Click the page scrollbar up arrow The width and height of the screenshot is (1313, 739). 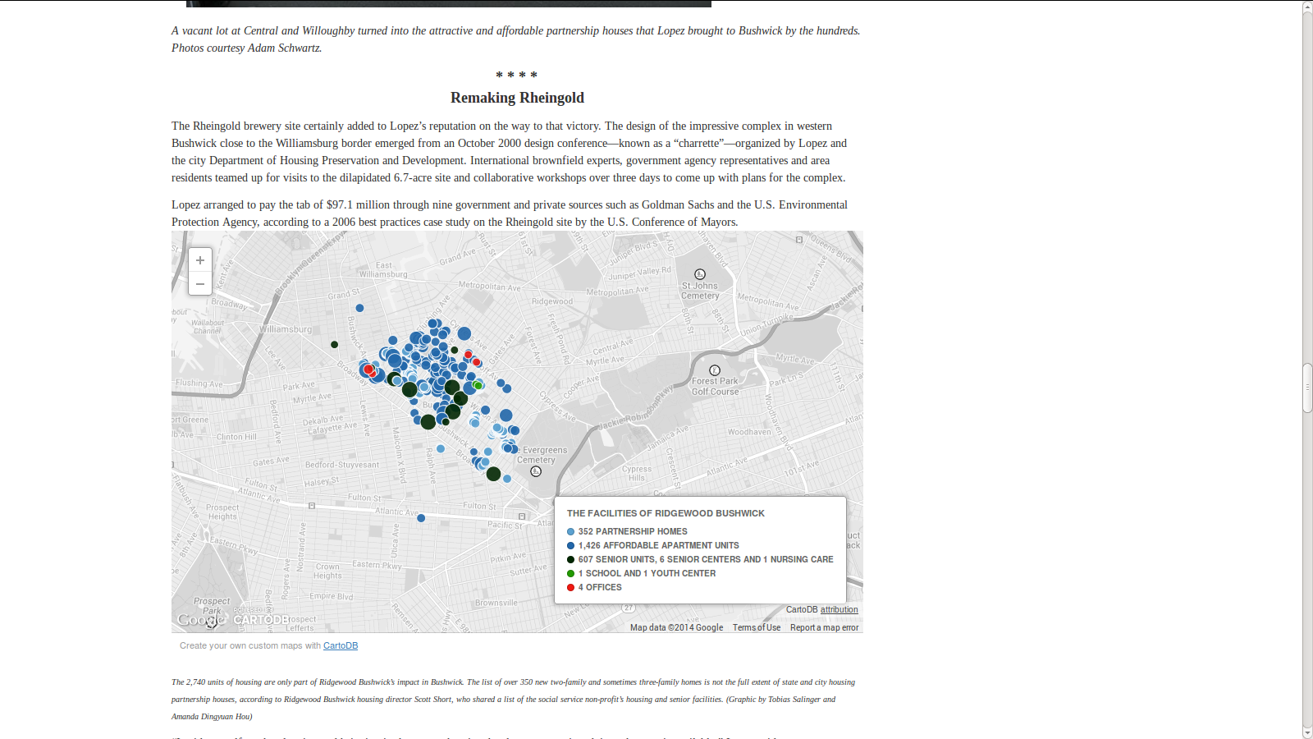tap(1307, 7)
